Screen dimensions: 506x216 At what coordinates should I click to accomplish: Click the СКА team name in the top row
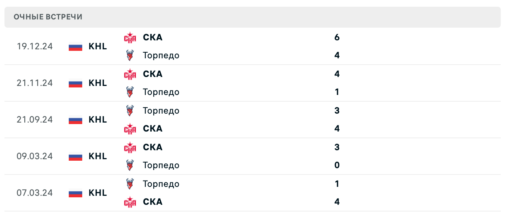tap(152, 37)
